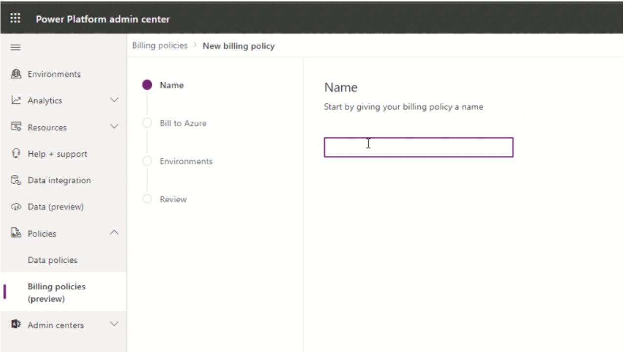The image size is (625, 359).
Task: Click the Data (preview) cloud icon
Action: coord(16,207)
